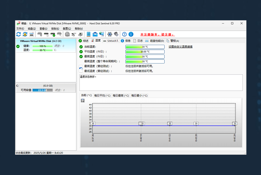Viewport: 261px width, 175px height.
Task: Open settings via the gear icon
Action: click(110, 34)
